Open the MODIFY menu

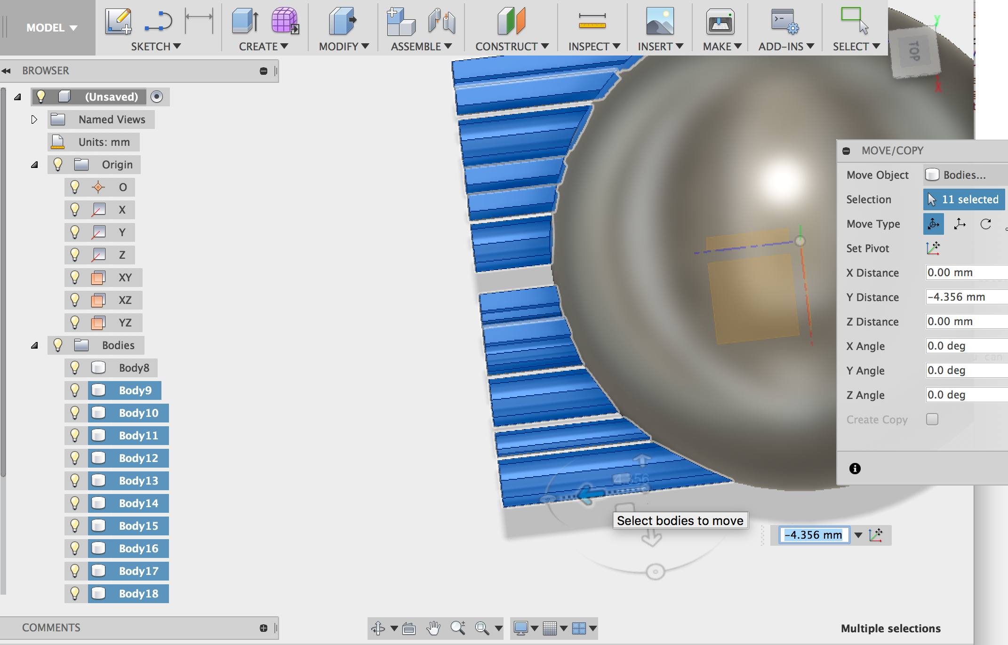tap(344, 47)
